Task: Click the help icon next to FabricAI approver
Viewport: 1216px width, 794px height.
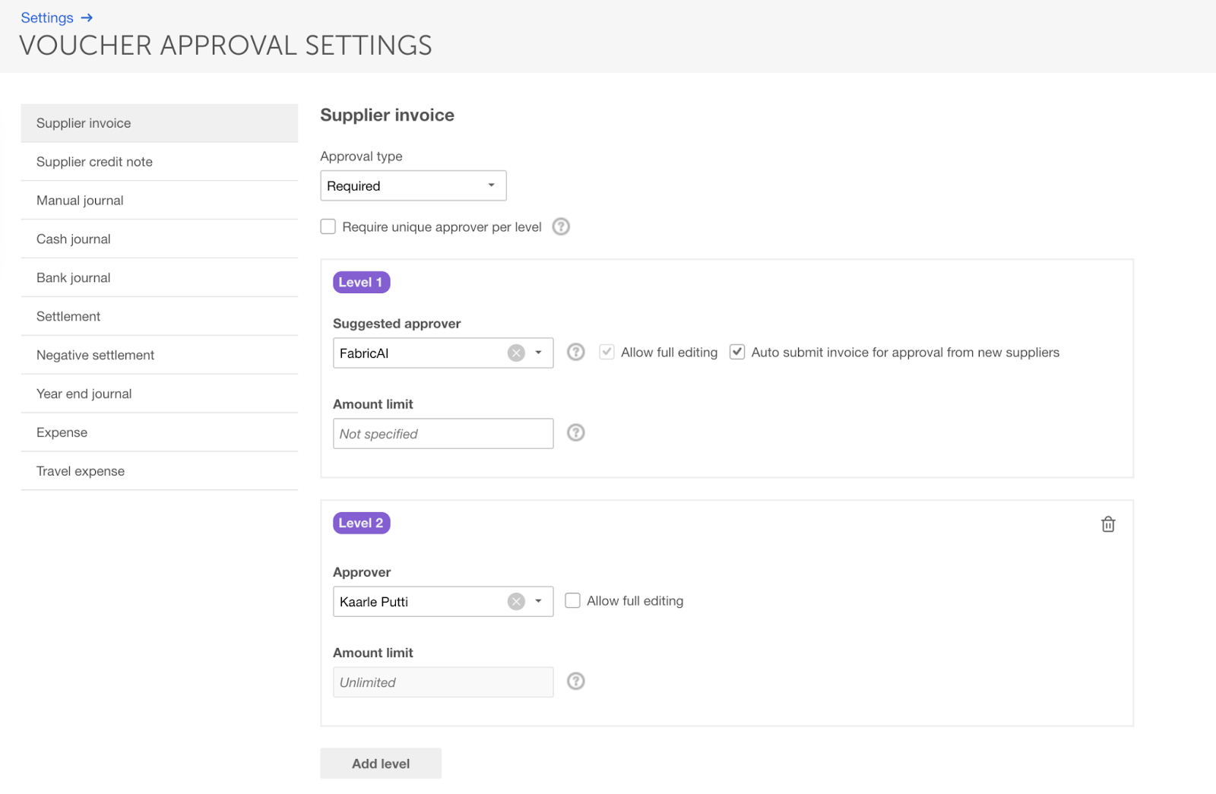Action: [576, 352]
